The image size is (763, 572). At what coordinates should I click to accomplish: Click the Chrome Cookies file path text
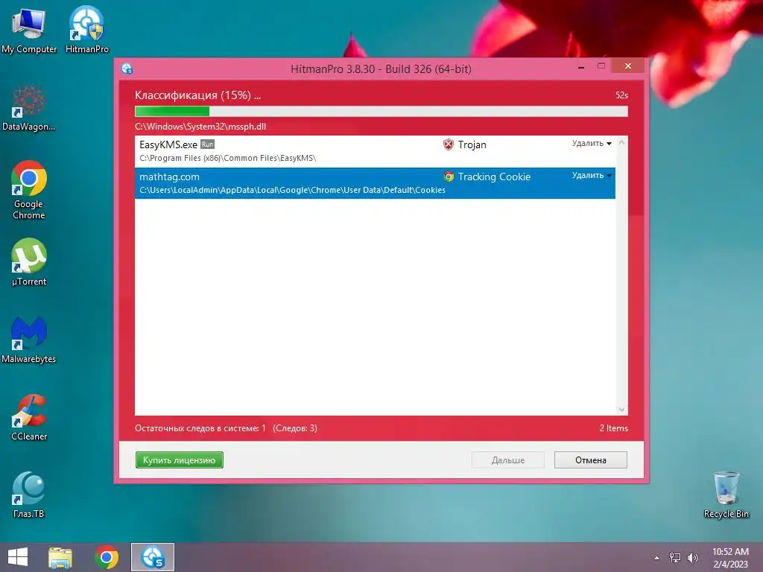click(x=292, y=190)
